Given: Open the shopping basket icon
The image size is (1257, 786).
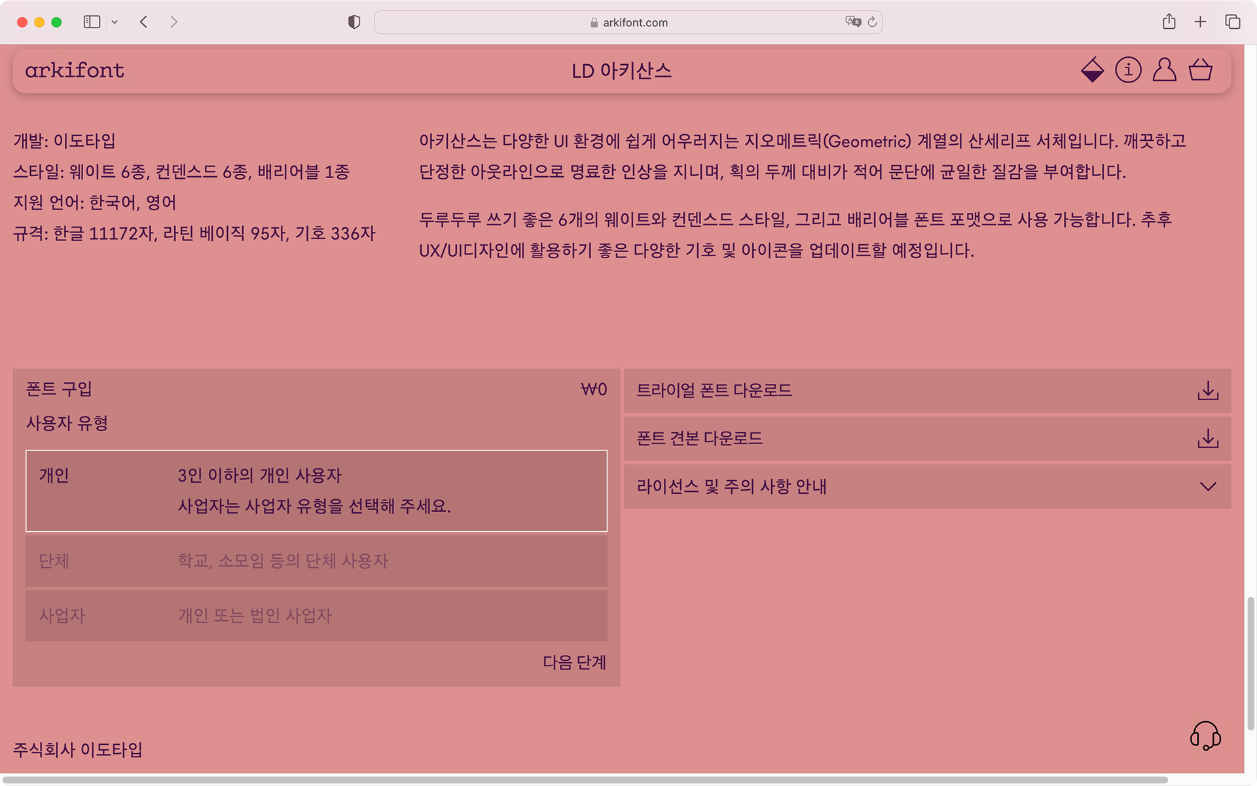Looking at the screenshot, I should [1201, 69].
